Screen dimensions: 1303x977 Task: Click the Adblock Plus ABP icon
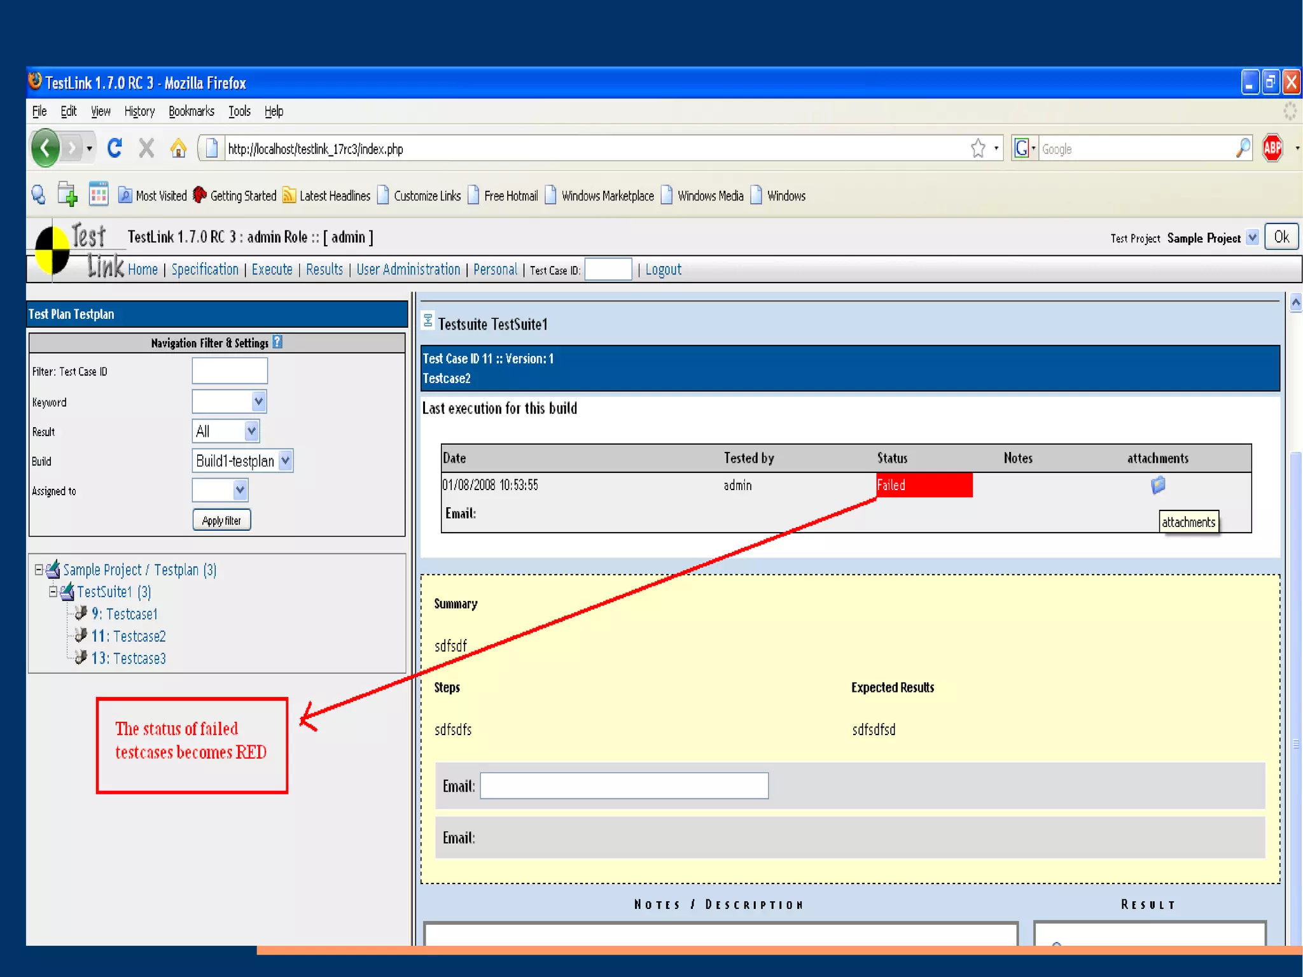point(1272,148)
